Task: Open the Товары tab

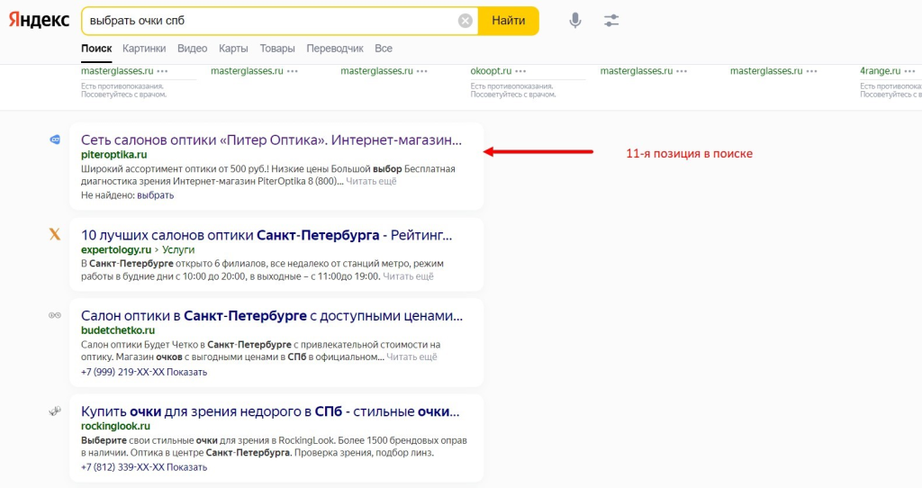Action: coord(277,49)
